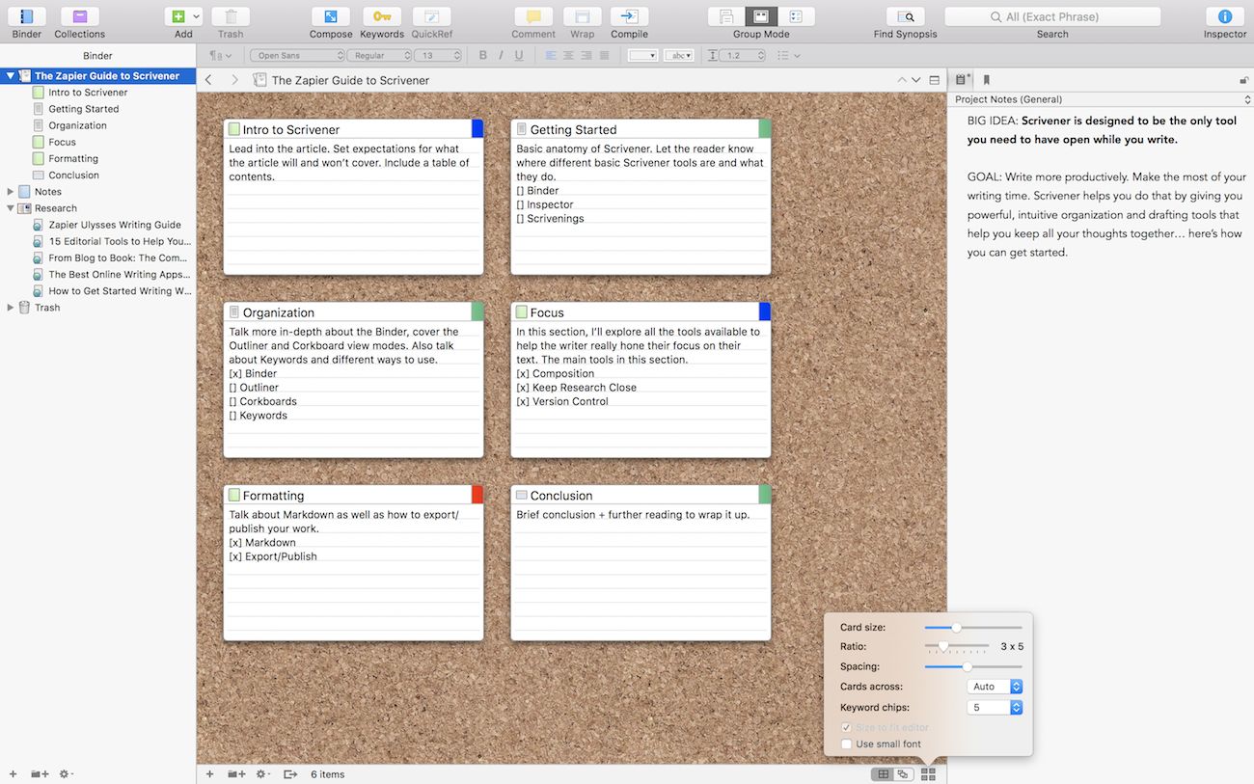Select Conclusion document in the Binder
The image size is (1254, 784).
click(73, 176)
